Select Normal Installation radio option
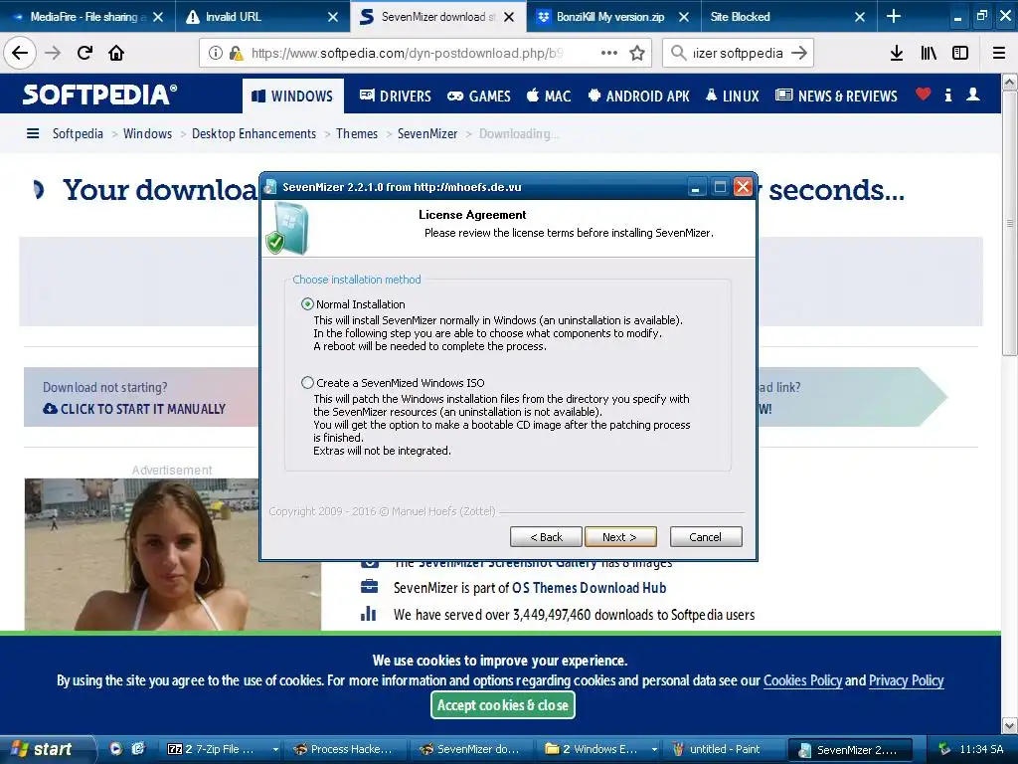Viewport: 1018px width, 764px height. pos(308,304)
